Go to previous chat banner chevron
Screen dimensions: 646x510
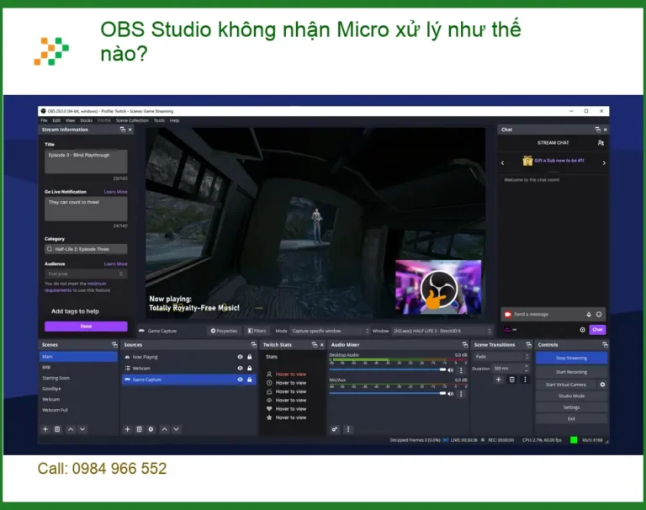pyautogui.click(x=502, y=163)
